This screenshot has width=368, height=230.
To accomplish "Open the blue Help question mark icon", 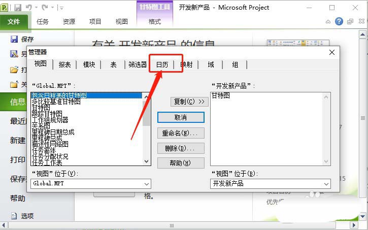I will (x=339, y=22).
